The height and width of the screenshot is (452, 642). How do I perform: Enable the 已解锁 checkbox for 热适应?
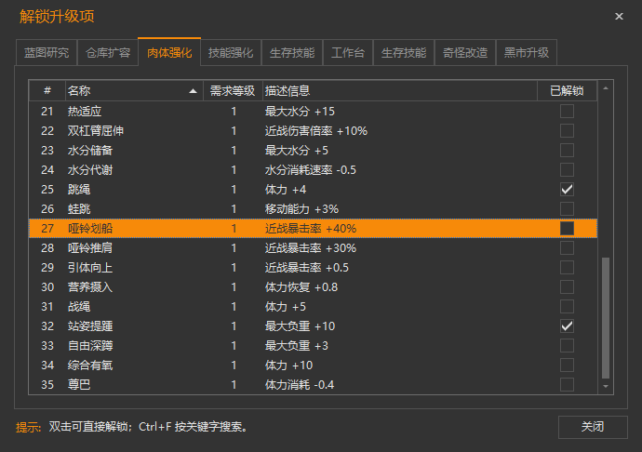(567, 111)
